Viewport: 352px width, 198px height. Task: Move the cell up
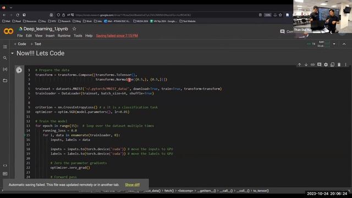tap(299, 65)
